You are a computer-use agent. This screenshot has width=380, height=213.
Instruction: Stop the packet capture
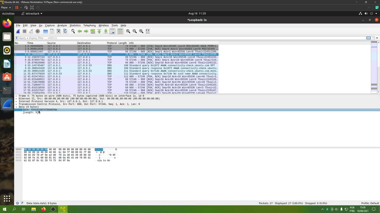coord(25,31)
